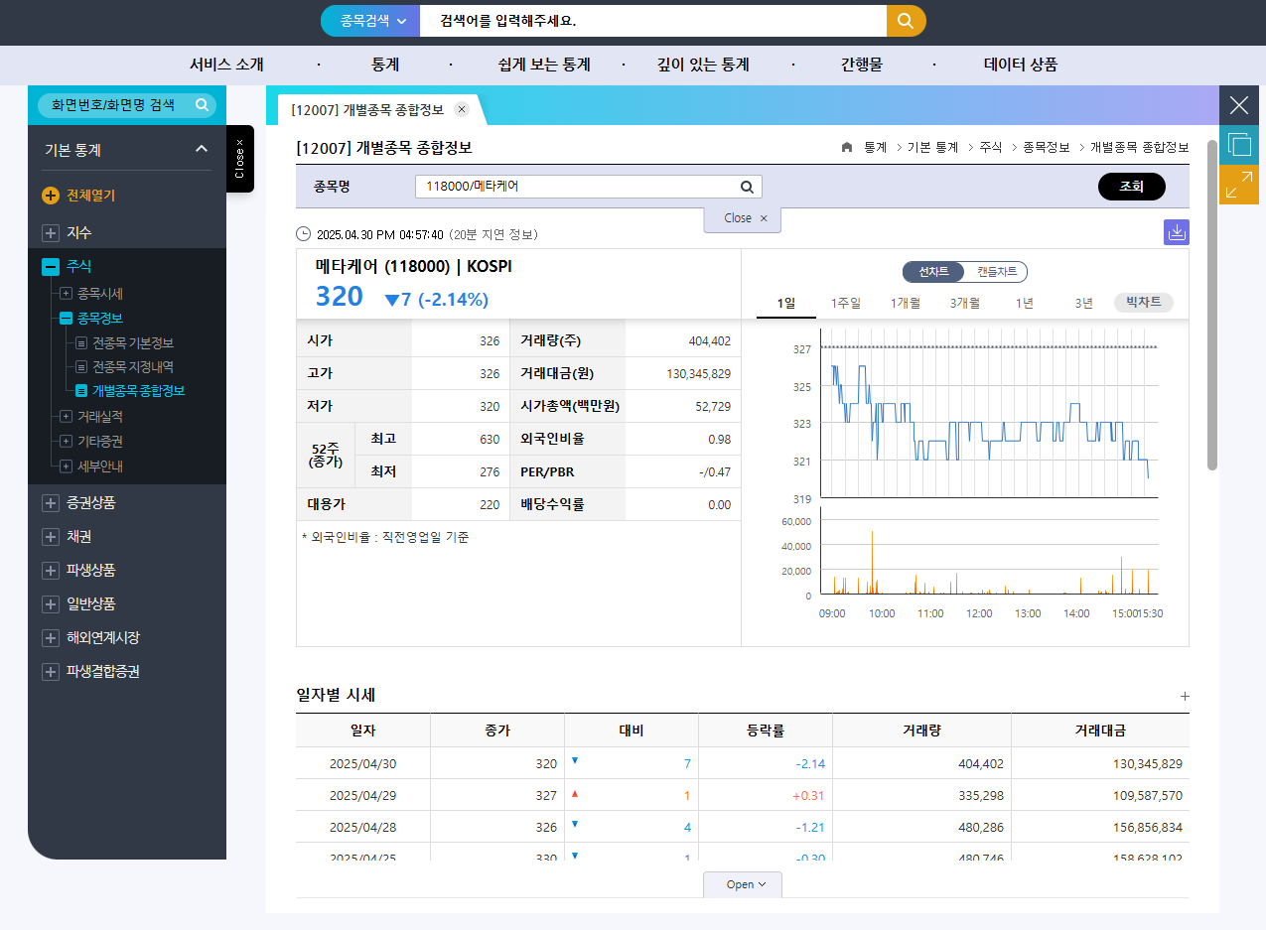1266x930 pixels.
Task: Click 기본 통계 in the breadcrumb
Action: coord(932,147)
